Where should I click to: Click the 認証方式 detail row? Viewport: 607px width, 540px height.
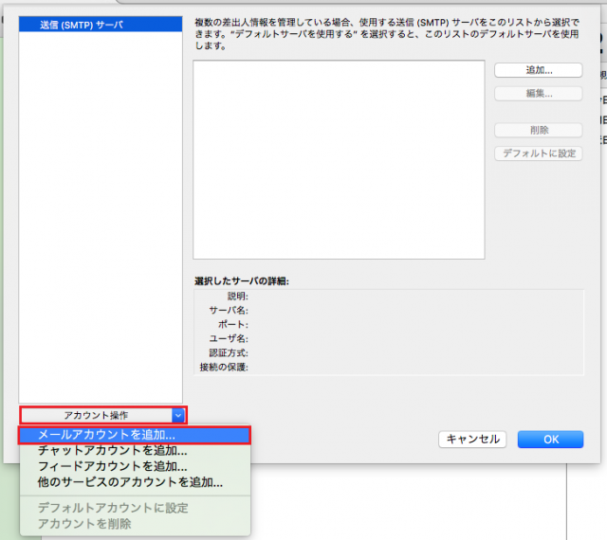[229, 352]
